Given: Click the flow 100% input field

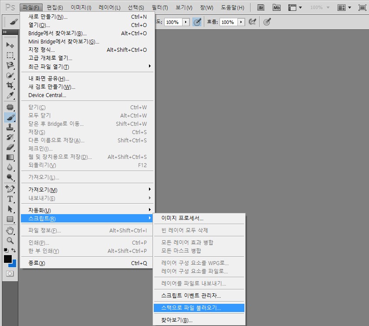Looking at the screenshot, I should (229, 22).
